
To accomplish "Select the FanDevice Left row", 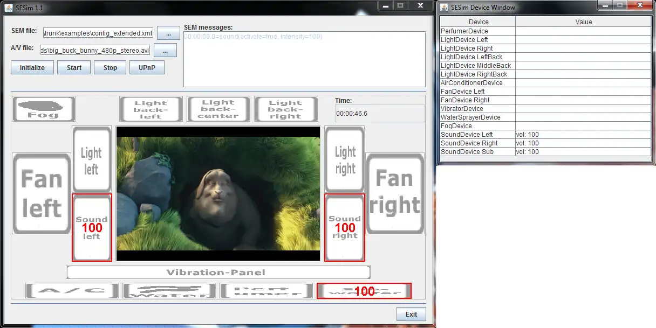I will 546,92.
